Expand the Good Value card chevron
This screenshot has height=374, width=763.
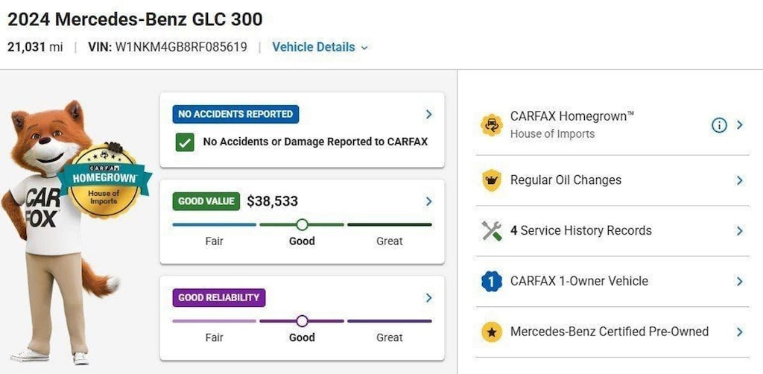click(x=428, y=201)
